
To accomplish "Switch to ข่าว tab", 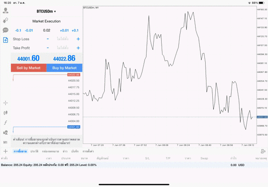I will click(x=65, y=151).
